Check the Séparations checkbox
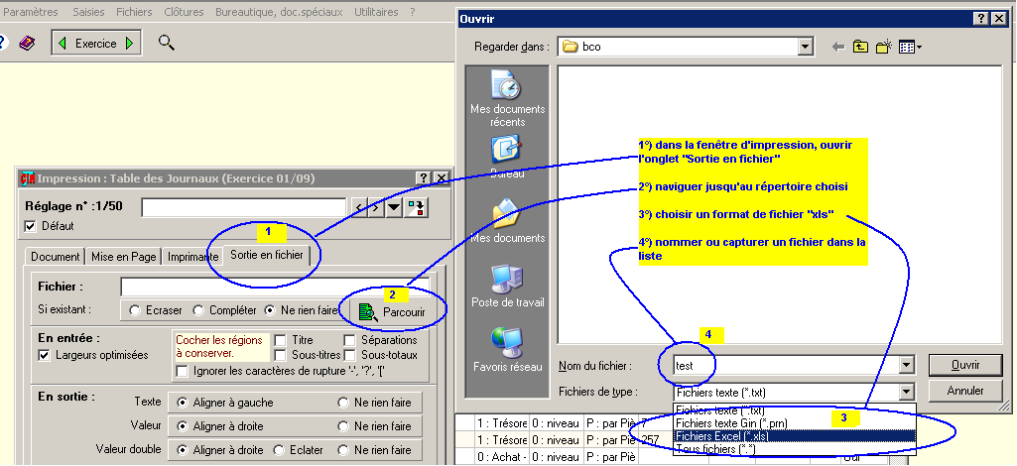 pyautogui.click(x=349, y=340)
